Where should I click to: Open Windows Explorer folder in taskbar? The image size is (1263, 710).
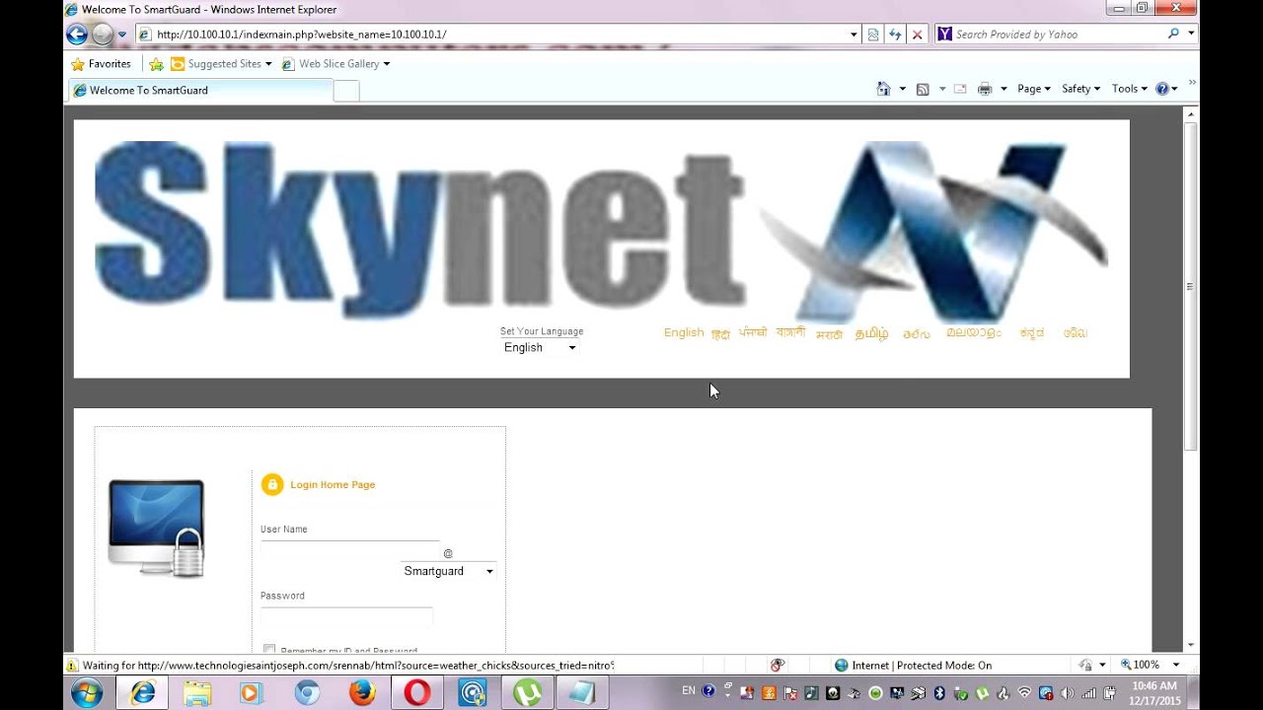pyautogui.click(x=197, y=693)
